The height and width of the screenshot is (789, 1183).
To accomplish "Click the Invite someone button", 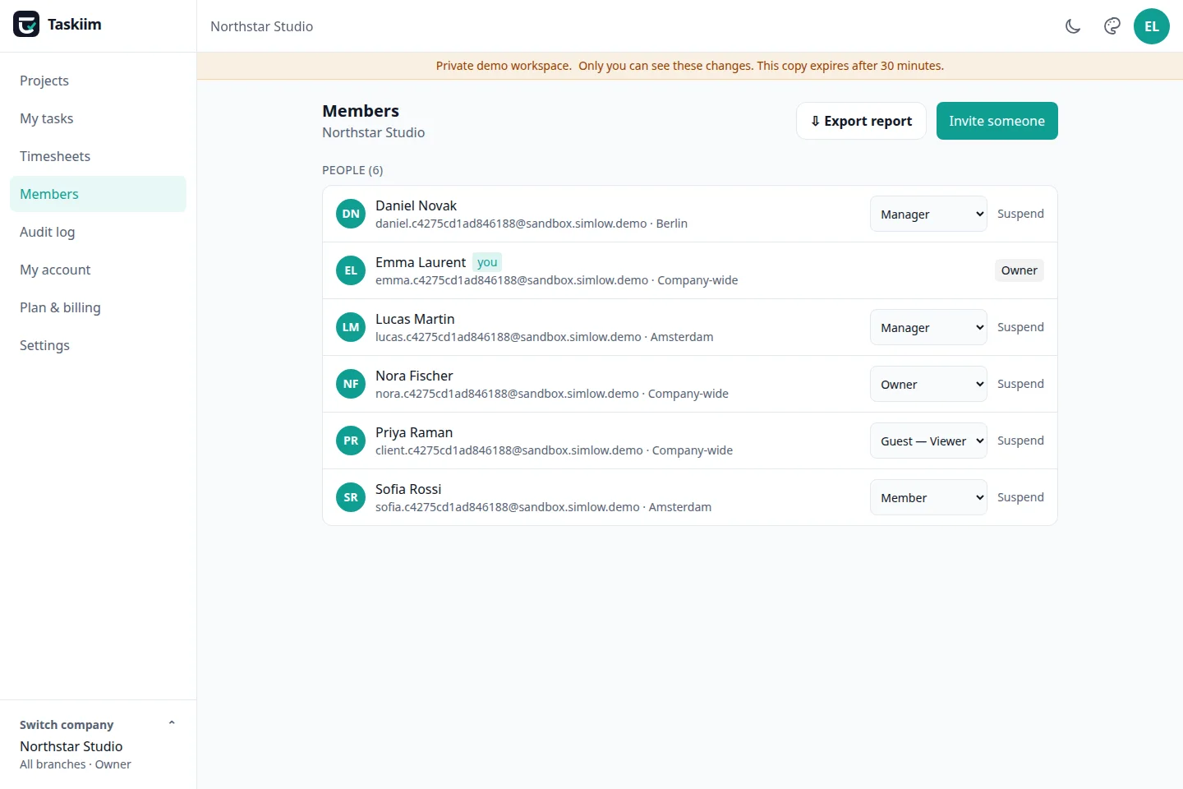I will [997, 121].
